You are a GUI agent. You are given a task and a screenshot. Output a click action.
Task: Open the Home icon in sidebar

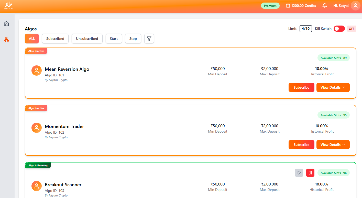6,24
